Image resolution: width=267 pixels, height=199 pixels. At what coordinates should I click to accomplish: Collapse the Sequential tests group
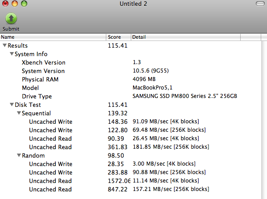coord(19,113)
